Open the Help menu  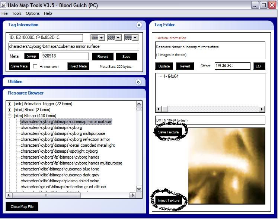[48, 13]
